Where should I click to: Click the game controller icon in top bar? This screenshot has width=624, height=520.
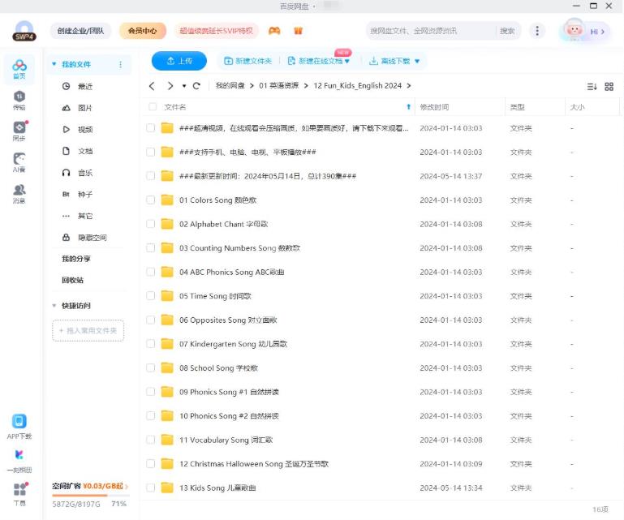[x=274, y=31]
